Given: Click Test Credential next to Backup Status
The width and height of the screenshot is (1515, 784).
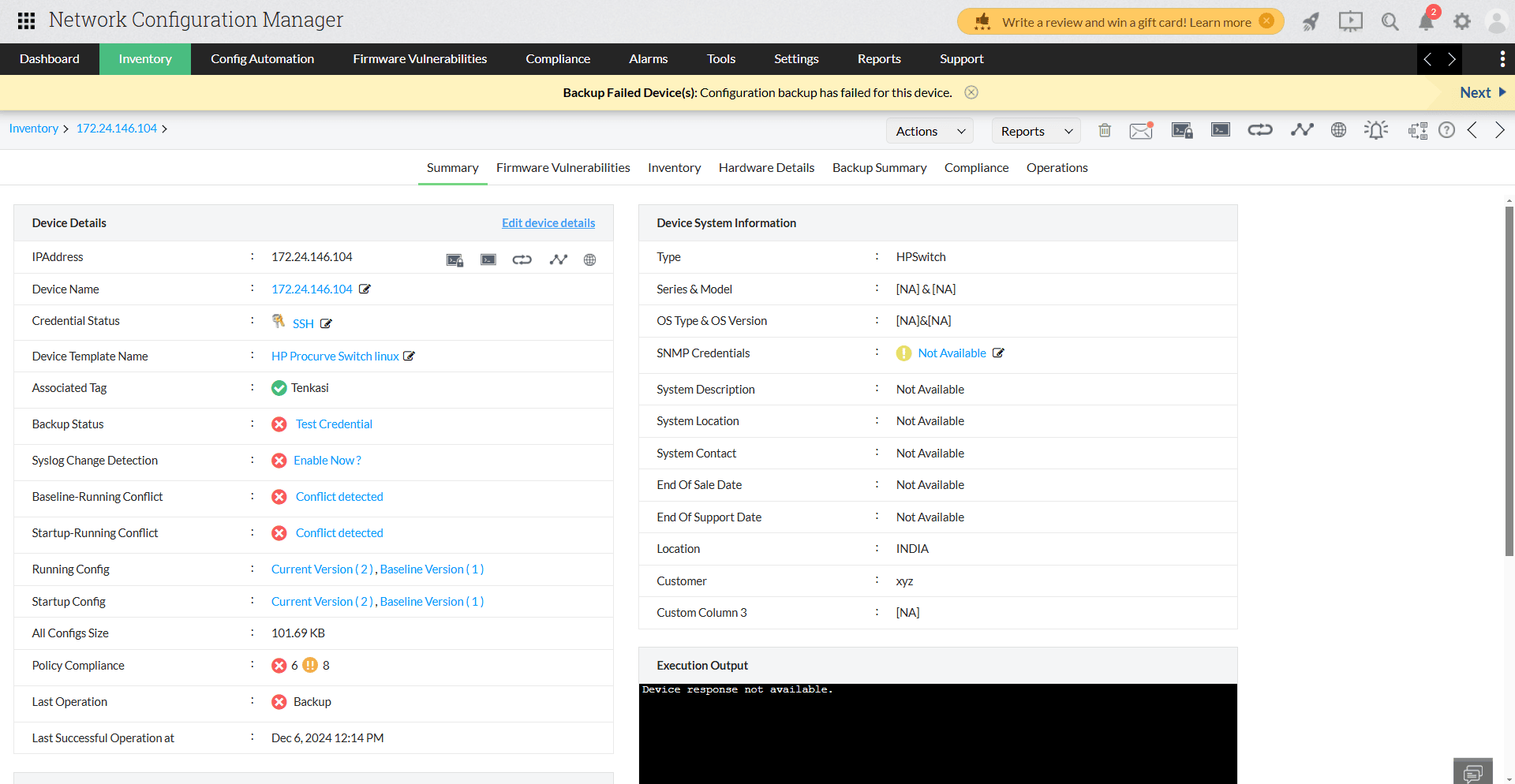Looking at the screenshot, I should click(333, 424).
